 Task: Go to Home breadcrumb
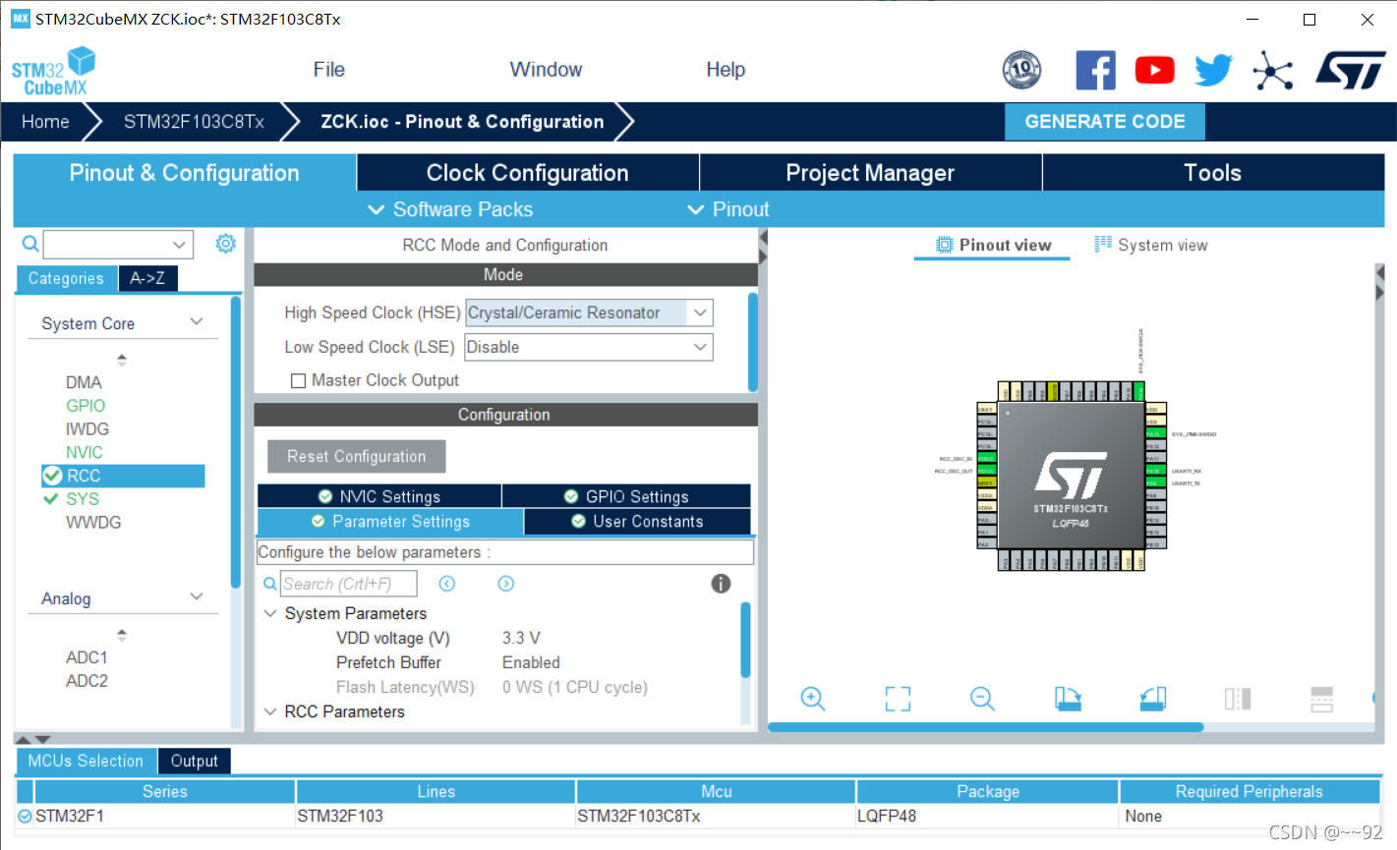[45, 122]
